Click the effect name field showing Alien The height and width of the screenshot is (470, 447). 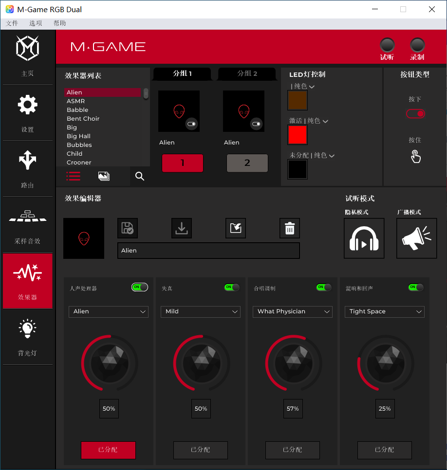click(208, 251)
